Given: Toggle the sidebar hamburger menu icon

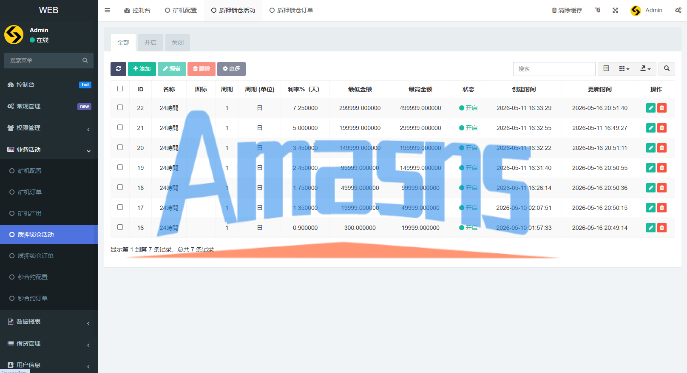Looking at the screenshot, I should (x=107, y=10).
